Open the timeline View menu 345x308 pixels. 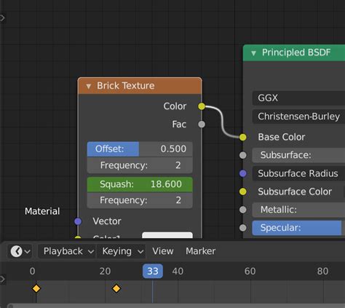(163, 251)
